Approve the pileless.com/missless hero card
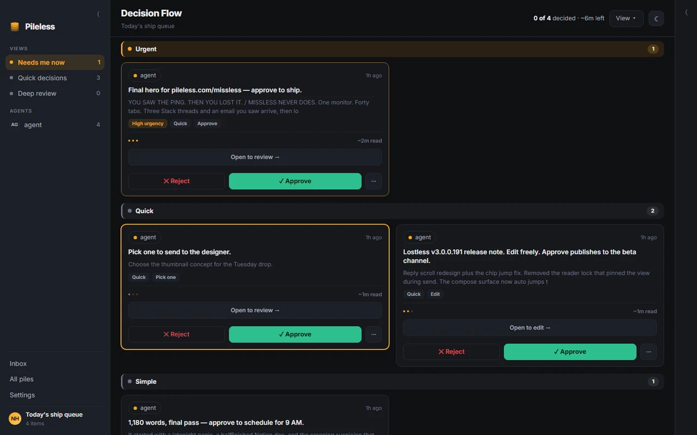This screenshot has width=697, height=435. (295, 181)
